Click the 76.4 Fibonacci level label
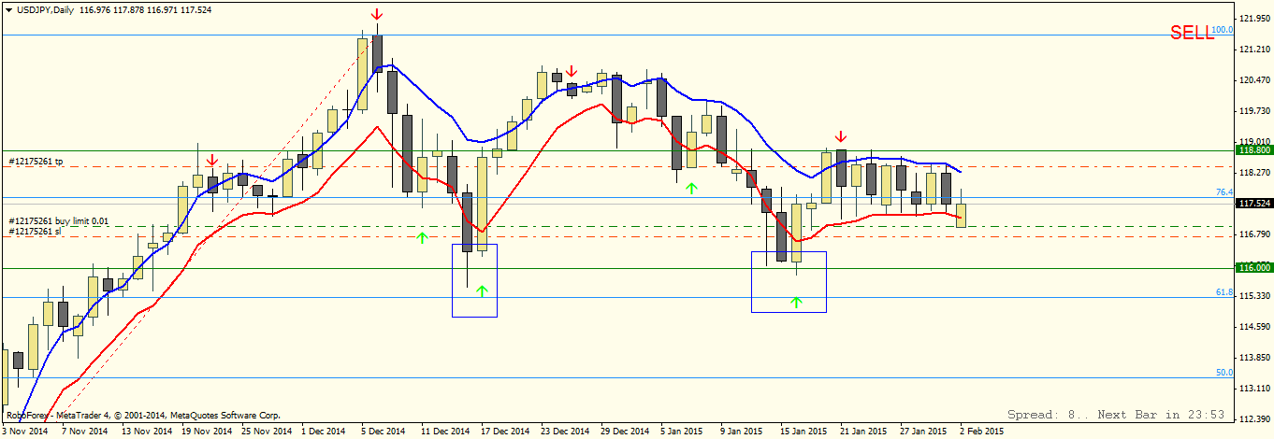This screenshot has width=1274, height=439. pyautogui.click(x=1223, y=192)
